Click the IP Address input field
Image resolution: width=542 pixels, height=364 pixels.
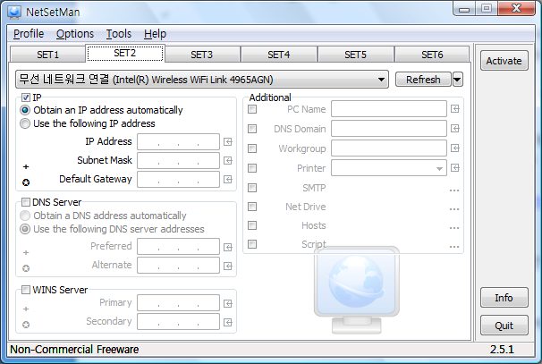click(x=178, y=141)
